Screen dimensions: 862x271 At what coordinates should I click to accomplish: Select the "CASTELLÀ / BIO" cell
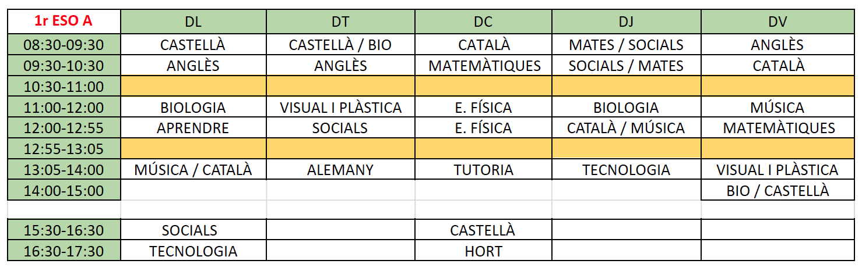pyautogui.click(x=340, y=45)
